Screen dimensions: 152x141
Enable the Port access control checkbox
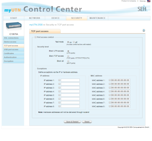tap(35, 37)
